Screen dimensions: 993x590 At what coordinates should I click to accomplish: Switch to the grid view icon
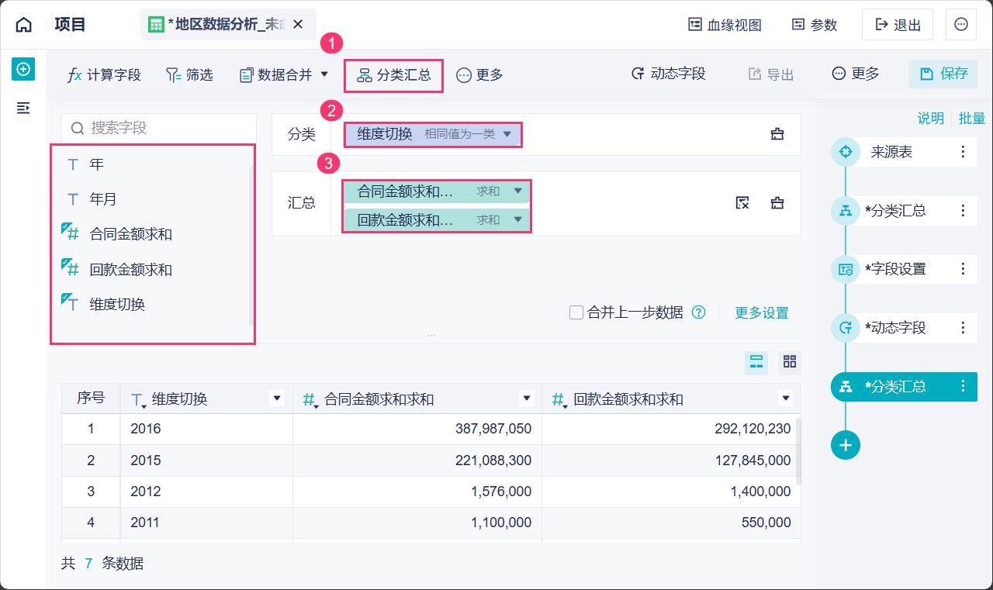point(790,361)
